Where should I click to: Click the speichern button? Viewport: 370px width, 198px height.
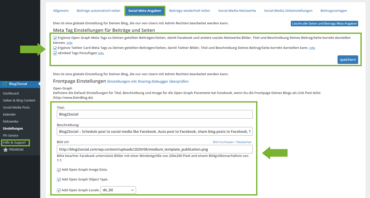(x=348, y=60)
